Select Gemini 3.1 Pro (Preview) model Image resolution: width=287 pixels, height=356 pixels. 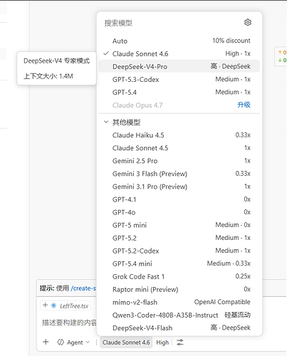click(179, 187)
